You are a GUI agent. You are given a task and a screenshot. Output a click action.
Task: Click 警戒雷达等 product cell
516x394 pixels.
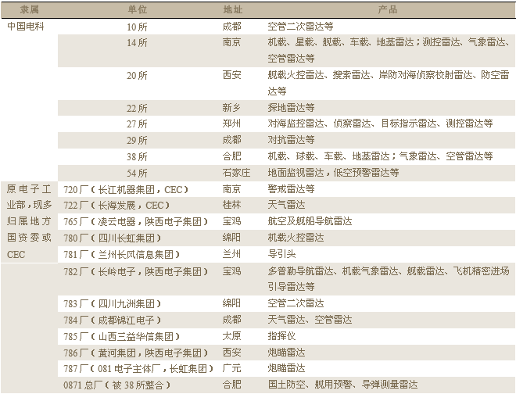292,189
